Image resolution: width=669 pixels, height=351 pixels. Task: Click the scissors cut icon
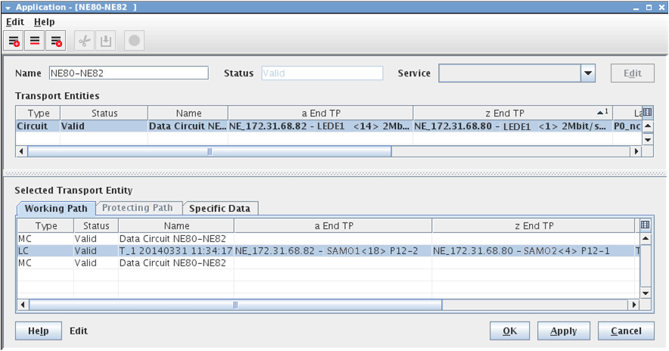pyautogui.click(x=82, y=42)
